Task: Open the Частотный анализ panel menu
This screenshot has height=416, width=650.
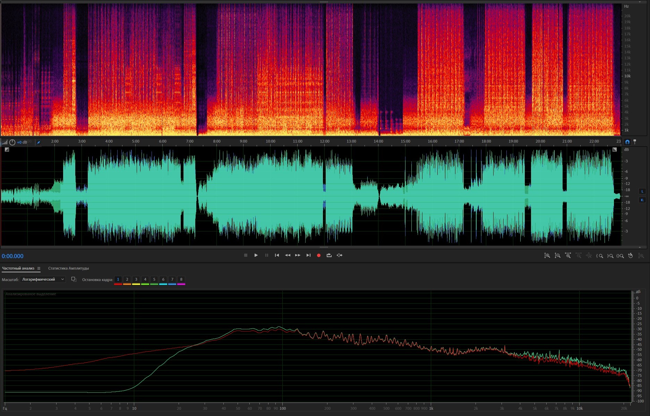Action: [39, 268]
